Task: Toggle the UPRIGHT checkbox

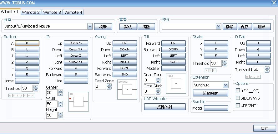Action: pyautogui.click(x=238, y=106)
